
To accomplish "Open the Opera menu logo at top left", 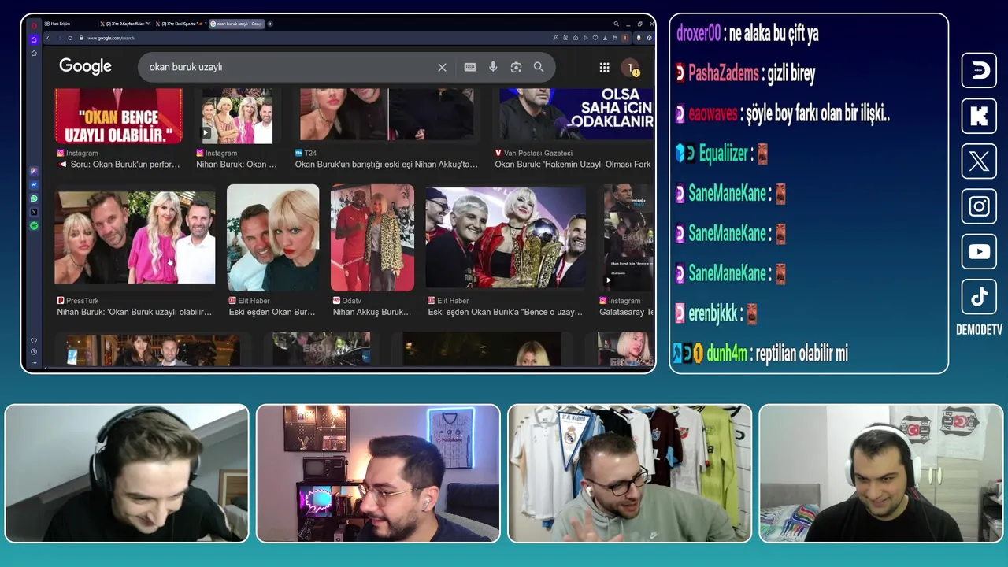I will coord(34,24).
